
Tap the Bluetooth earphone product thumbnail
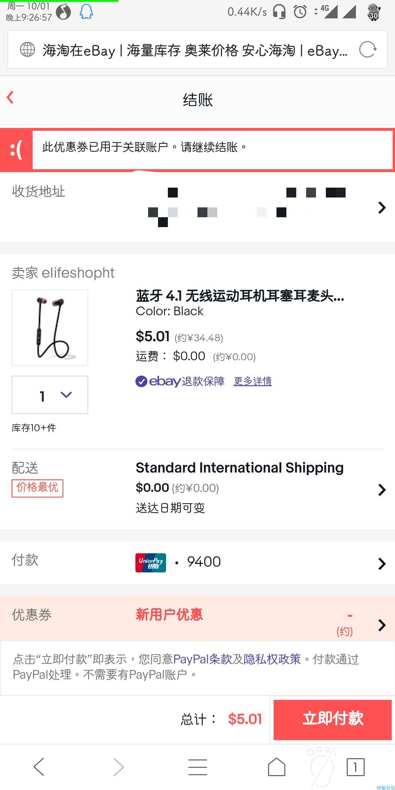50,327
